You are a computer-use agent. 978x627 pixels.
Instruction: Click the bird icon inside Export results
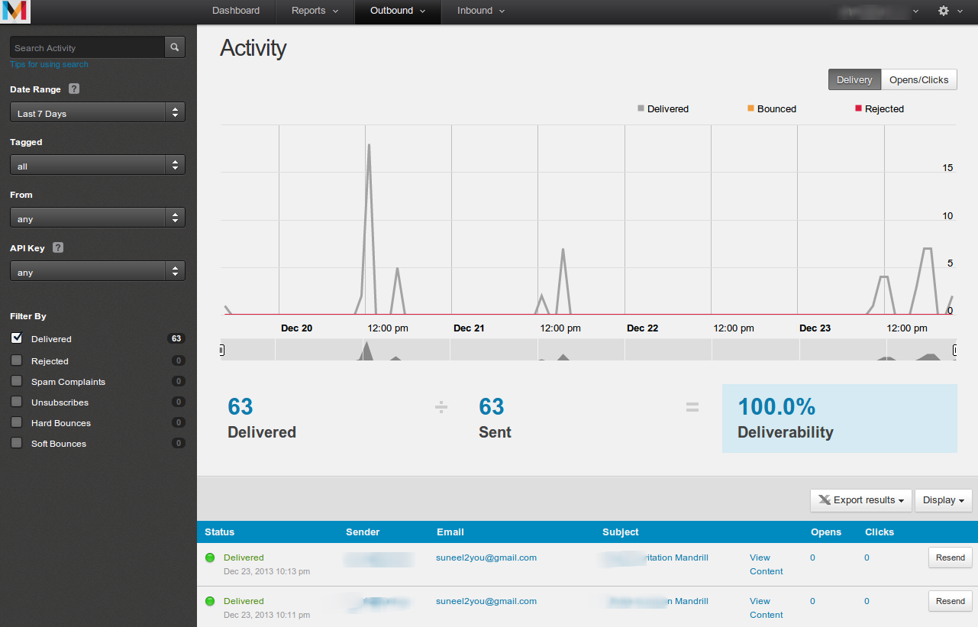[825, 500]
